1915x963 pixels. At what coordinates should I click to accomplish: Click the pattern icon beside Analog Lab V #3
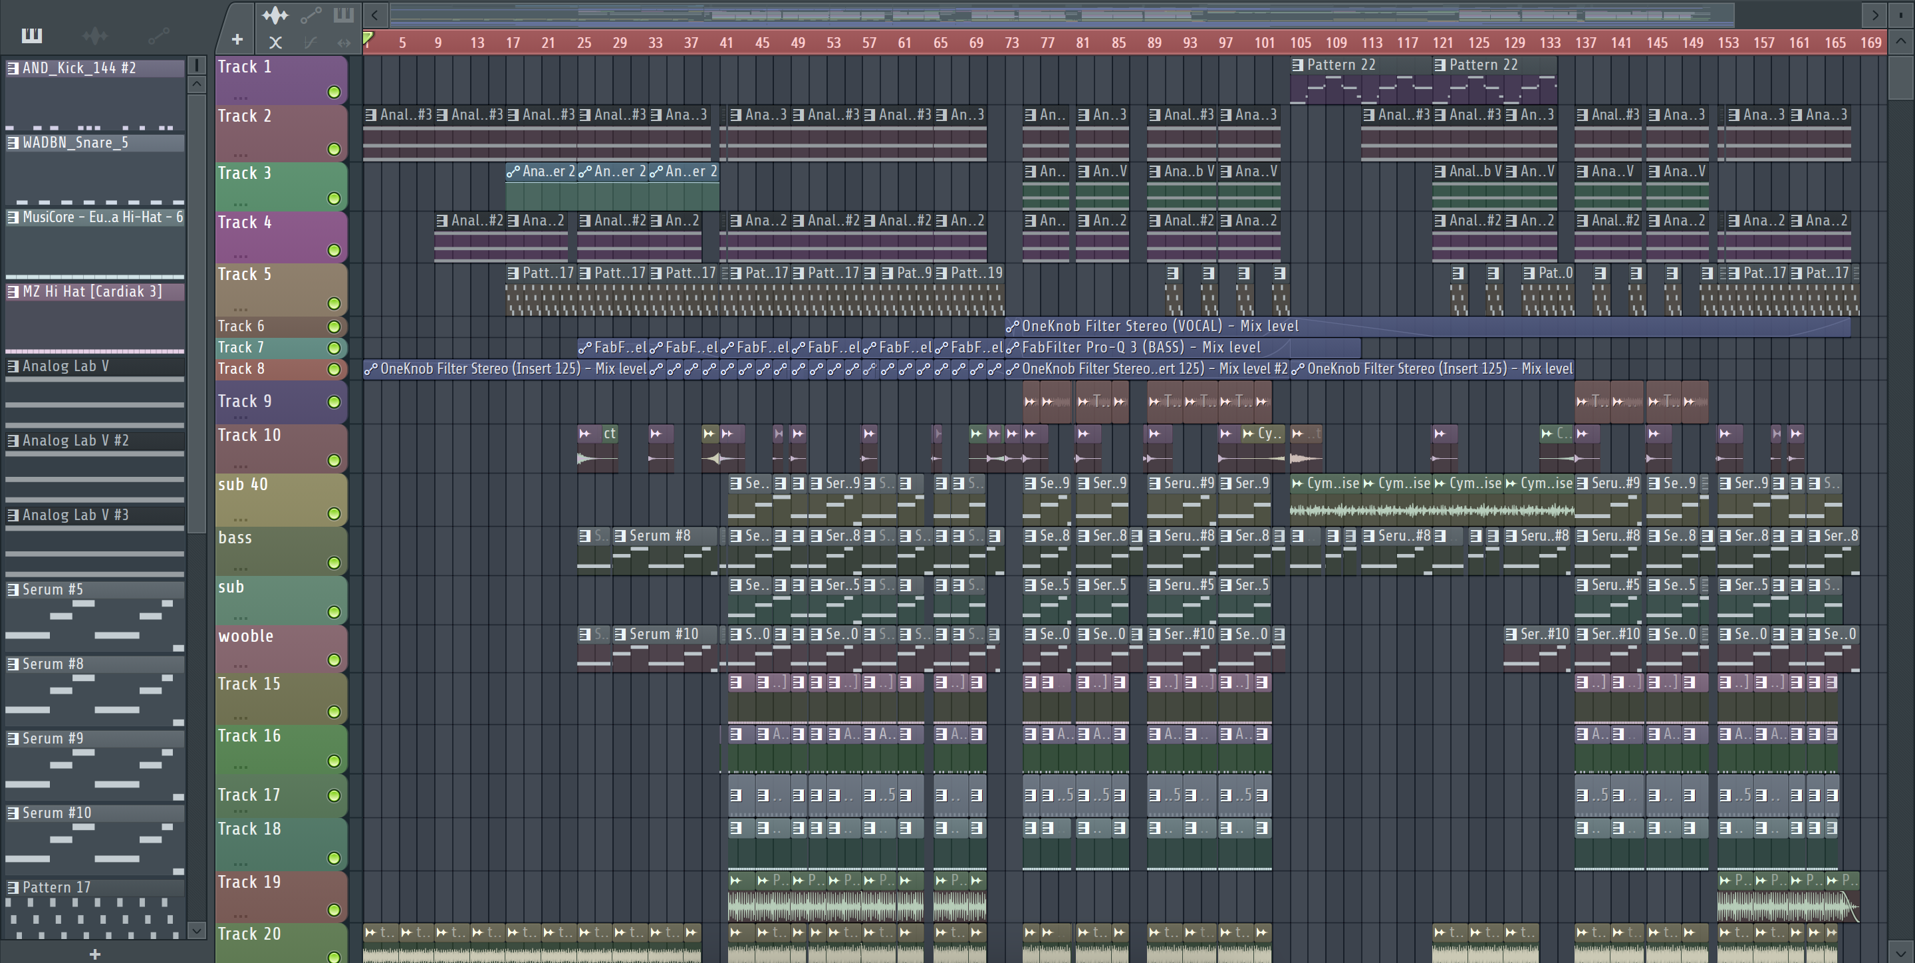pos(13,515)
